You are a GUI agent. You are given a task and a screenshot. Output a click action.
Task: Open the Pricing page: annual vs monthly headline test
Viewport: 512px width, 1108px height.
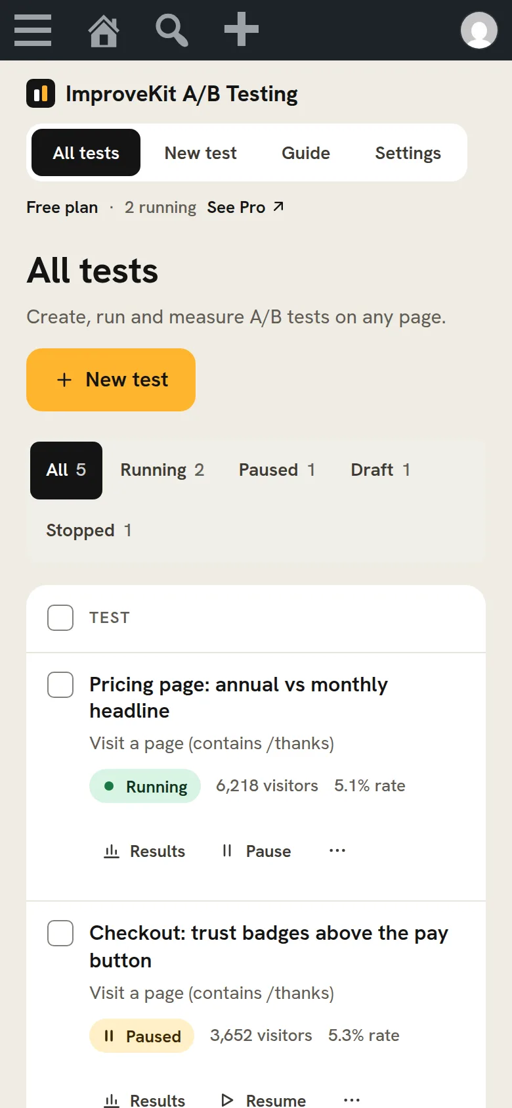238,698
